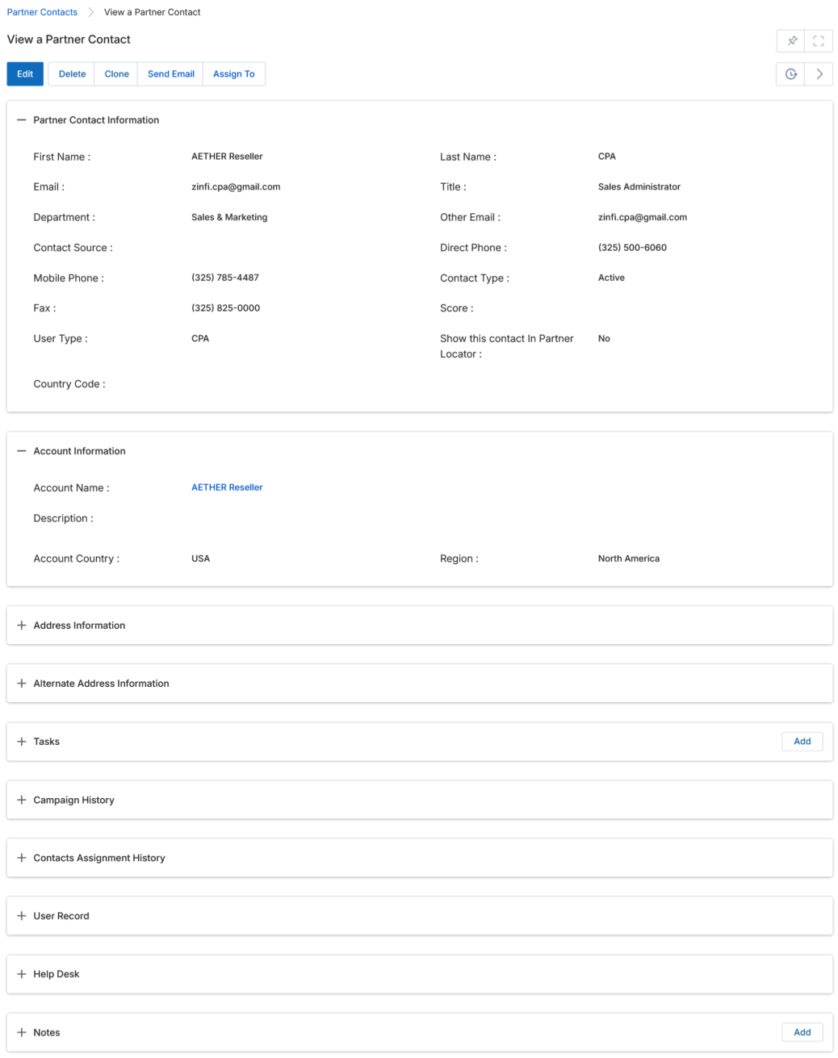
Task: Click the Description label
Action: click(x=63, y=518)
